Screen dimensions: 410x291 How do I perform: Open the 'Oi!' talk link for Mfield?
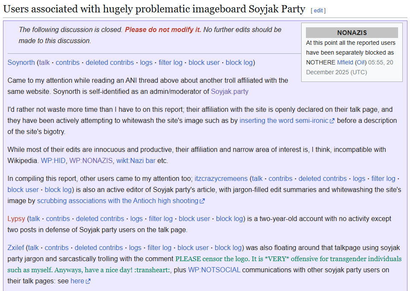pos(361,62)
